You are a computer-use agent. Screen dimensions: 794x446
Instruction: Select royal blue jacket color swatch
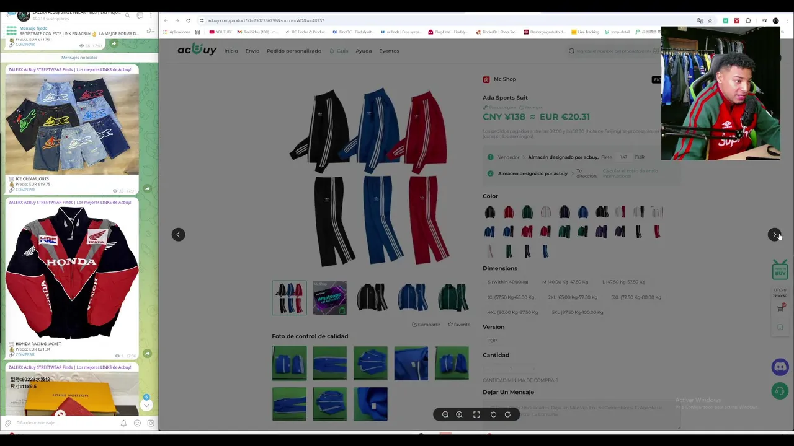click(x=583, y=212)
